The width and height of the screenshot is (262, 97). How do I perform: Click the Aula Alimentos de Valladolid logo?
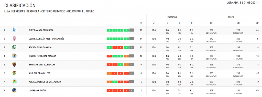[x=14, y=82]
